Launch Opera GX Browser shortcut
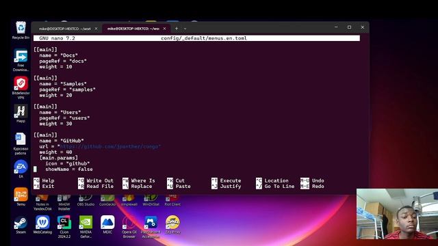Viewport: 438px width, 246px height. point(129,226)
